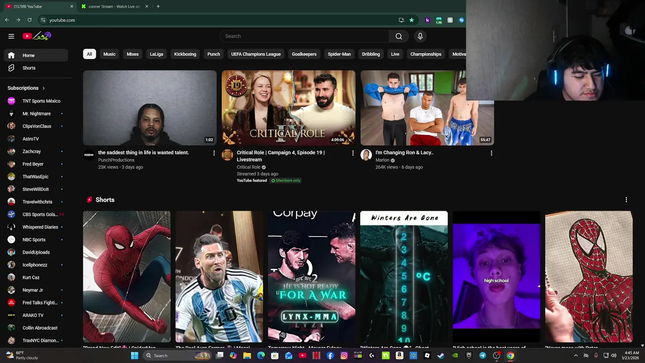This screenshot has height=363, width=645.
Task: Select the Dribbling filter chip
Action: click(x=371, y=54)
